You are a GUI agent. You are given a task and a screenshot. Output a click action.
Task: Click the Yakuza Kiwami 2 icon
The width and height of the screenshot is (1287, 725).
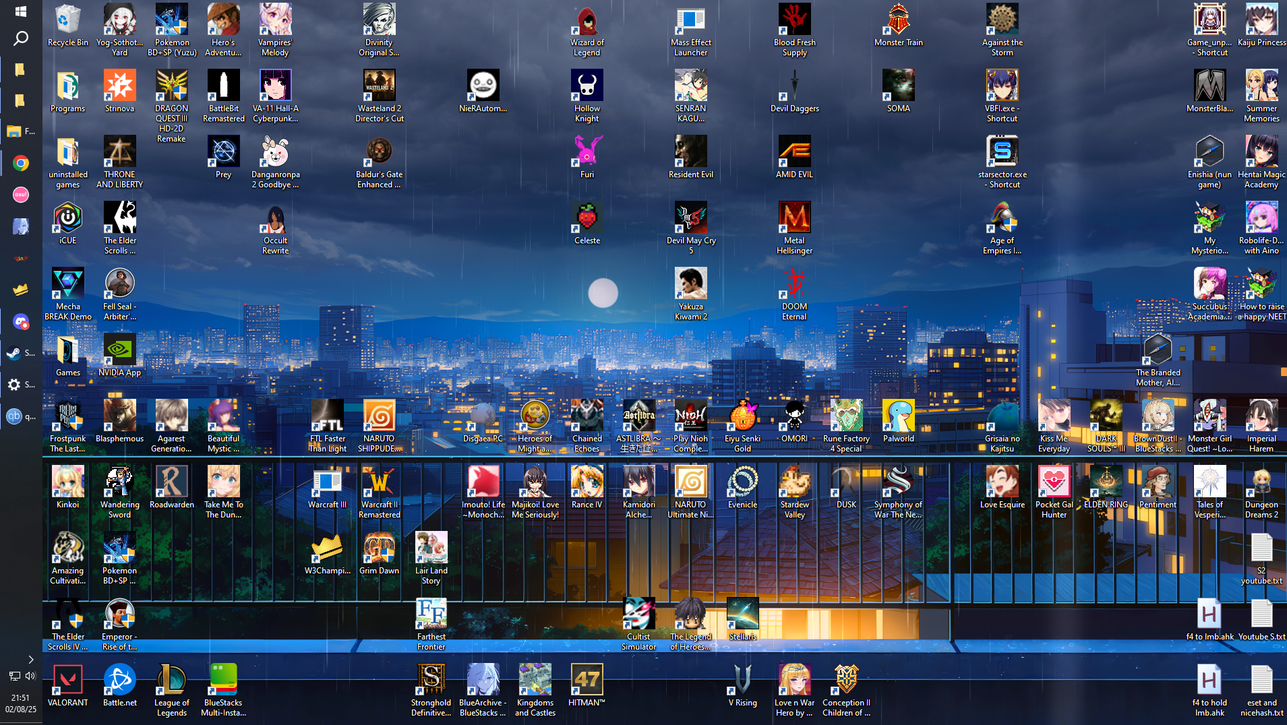coord(690,294)
